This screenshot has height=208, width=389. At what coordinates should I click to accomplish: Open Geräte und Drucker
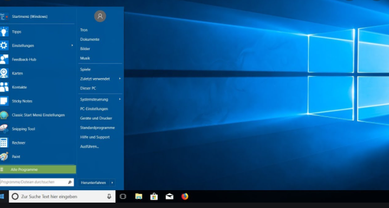click(x=96, y=118)
